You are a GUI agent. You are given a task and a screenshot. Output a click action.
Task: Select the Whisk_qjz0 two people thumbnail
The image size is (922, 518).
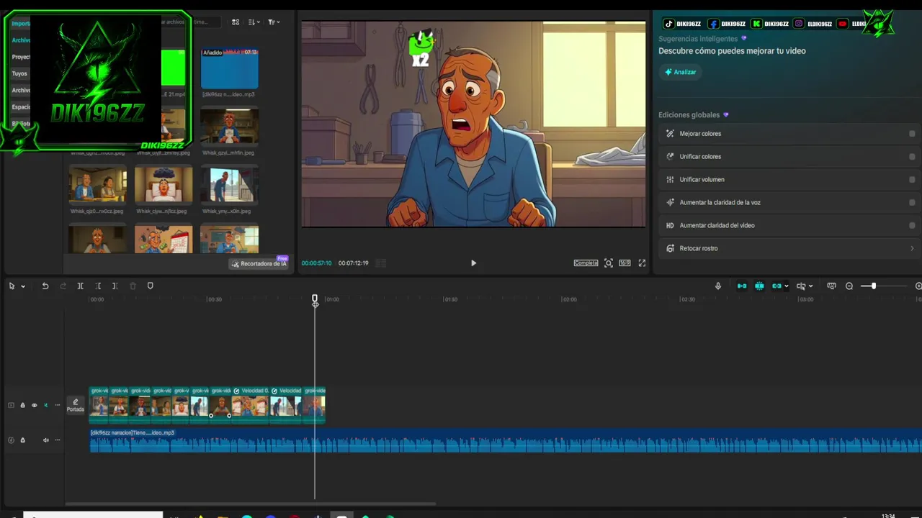tap(97, 186)
